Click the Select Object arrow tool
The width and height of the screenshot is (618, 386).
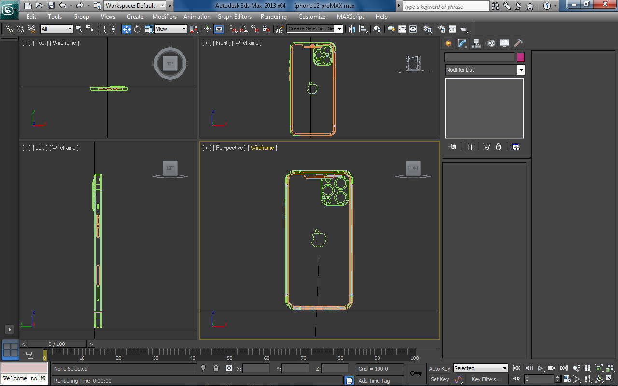pos(79,29)
